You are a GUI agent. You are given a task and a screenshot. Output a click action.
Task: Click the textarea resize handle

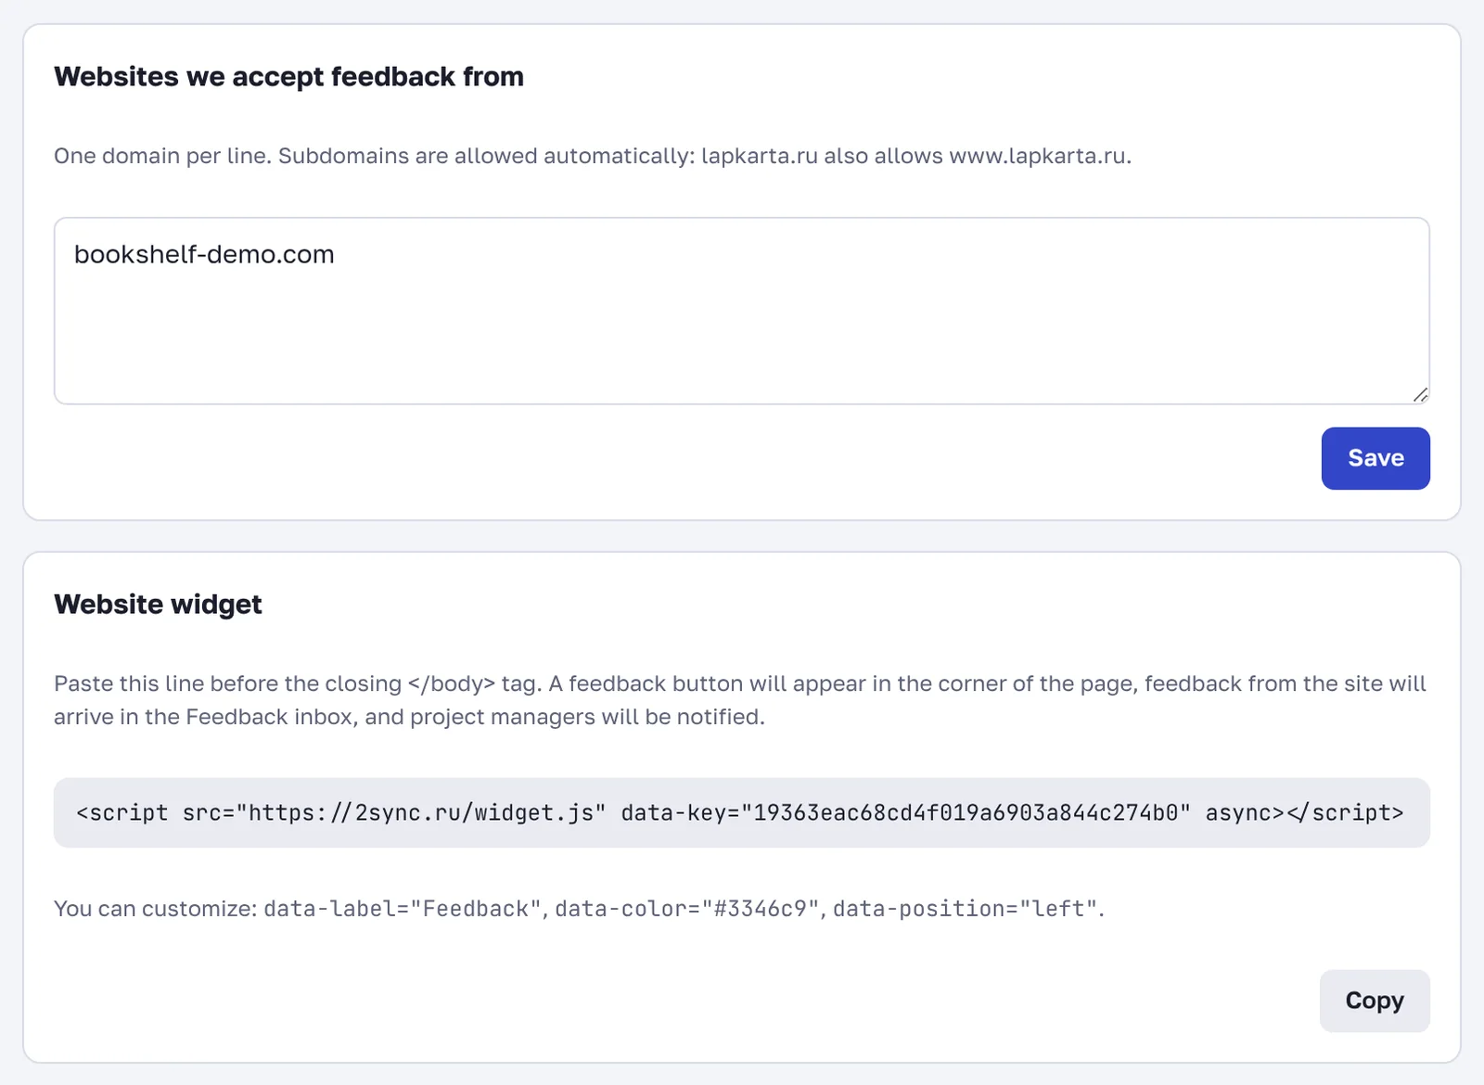point(1420,395)
